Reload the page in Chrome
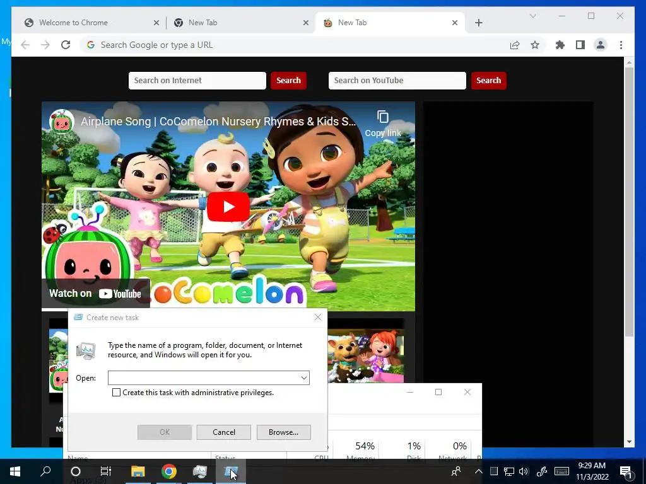The image size is (646, 484). (66, 45)
